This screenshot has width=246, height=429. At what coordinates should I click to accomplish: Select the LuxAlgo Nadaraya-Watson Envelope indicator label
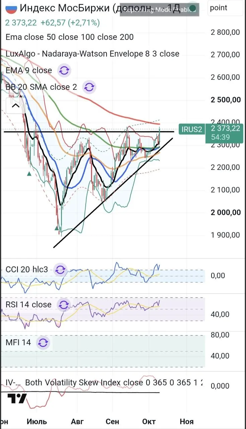coord(92,54)
